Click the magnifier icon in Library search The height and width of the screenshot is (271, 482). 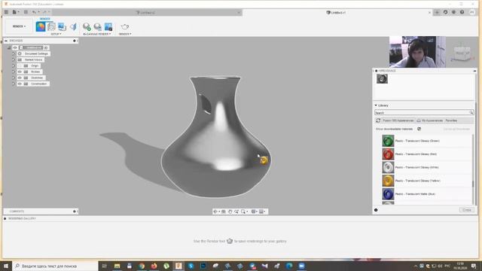click(x=471, y=112)
